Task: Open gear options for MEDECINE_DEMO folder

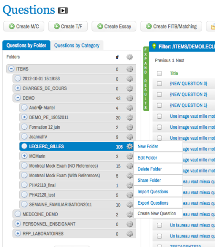Action: tap(130, 214)
